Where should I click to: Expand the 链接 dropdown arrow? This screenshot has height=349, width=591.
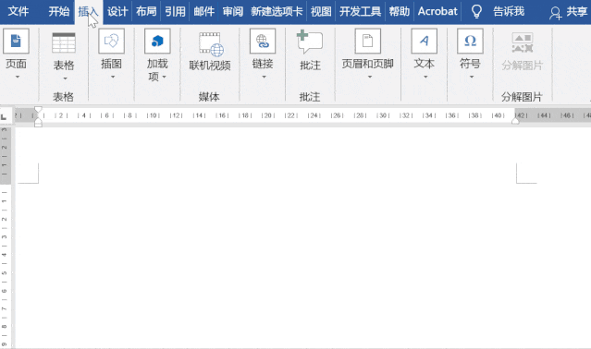click(264, 77)
